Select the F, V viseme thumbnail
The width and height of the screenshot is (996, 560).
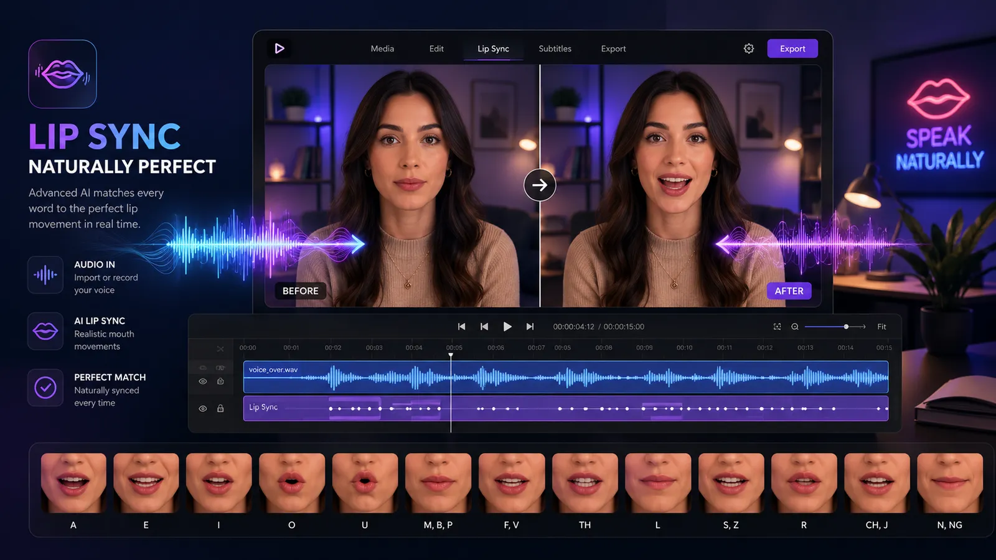(x=512, y=483)
